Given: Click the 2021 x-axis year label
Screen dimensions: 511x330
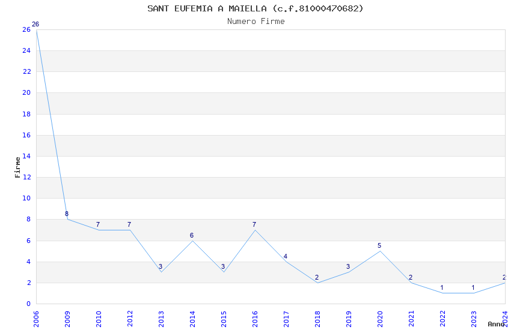Looking at the screenshot, I should tap(411, 319).
